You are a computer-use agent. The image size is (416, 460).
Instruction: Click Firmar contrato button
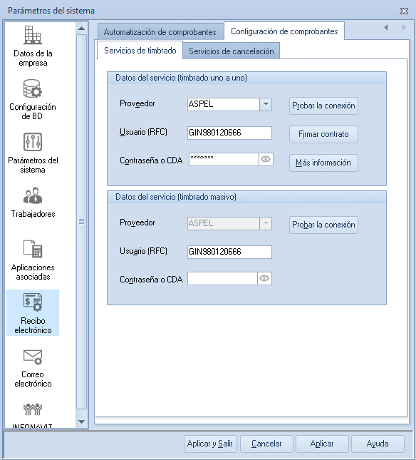[323, 134]
